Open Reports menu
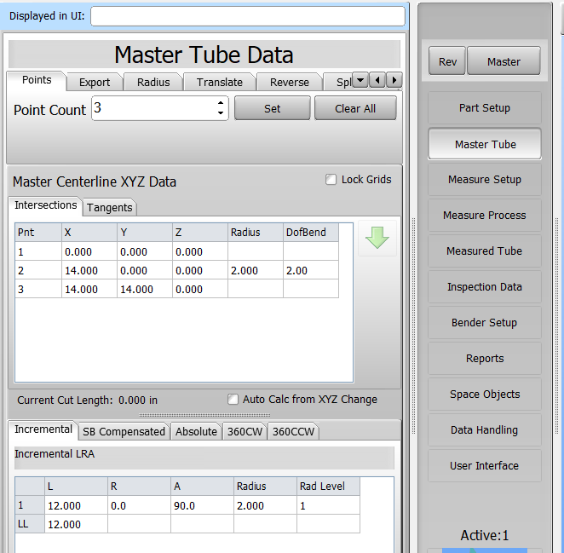This screenshot has height=553, width=564. point(485,359)
